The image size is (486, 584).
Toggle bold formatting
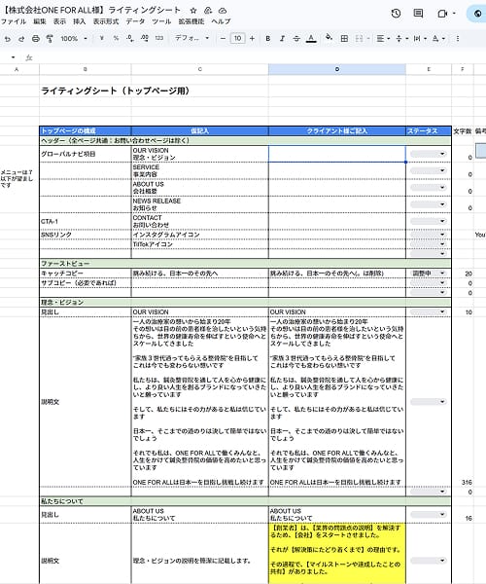267,38
